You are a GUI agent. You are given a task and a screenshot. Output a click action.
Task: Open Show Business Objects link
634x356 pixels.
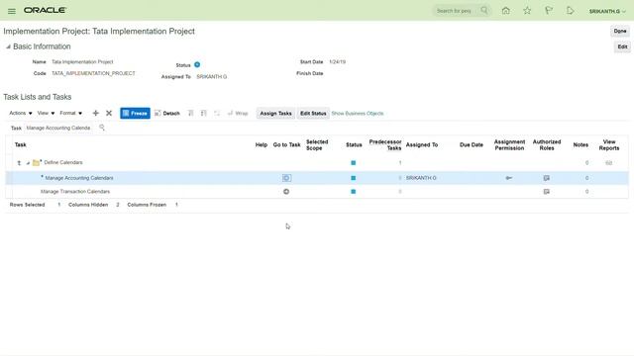(358, 114)
